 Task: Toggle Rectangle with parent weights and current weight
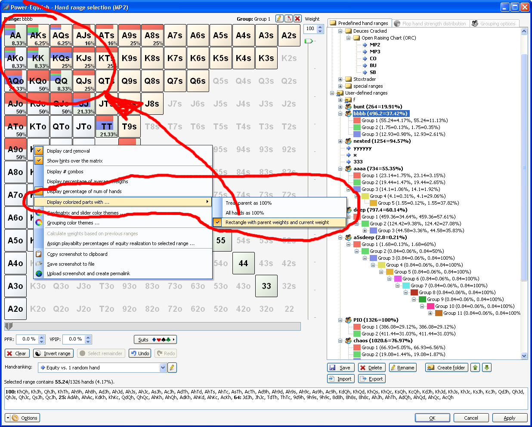click(279, 222)
